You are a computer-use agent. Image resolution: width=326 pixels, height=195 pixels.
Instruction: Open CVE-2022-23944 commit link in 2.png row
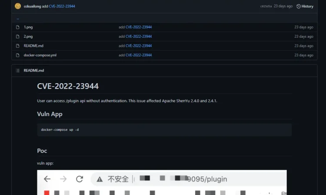click(139, 36)
